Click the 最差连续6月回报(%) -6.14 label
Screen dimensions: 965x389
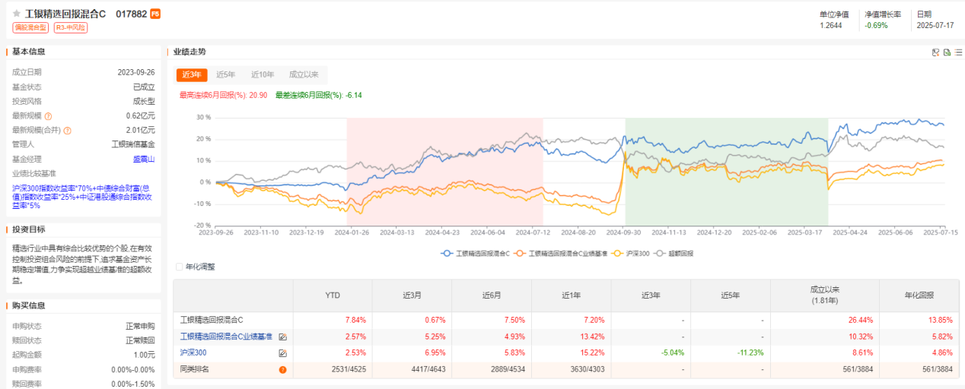point(318,95)
